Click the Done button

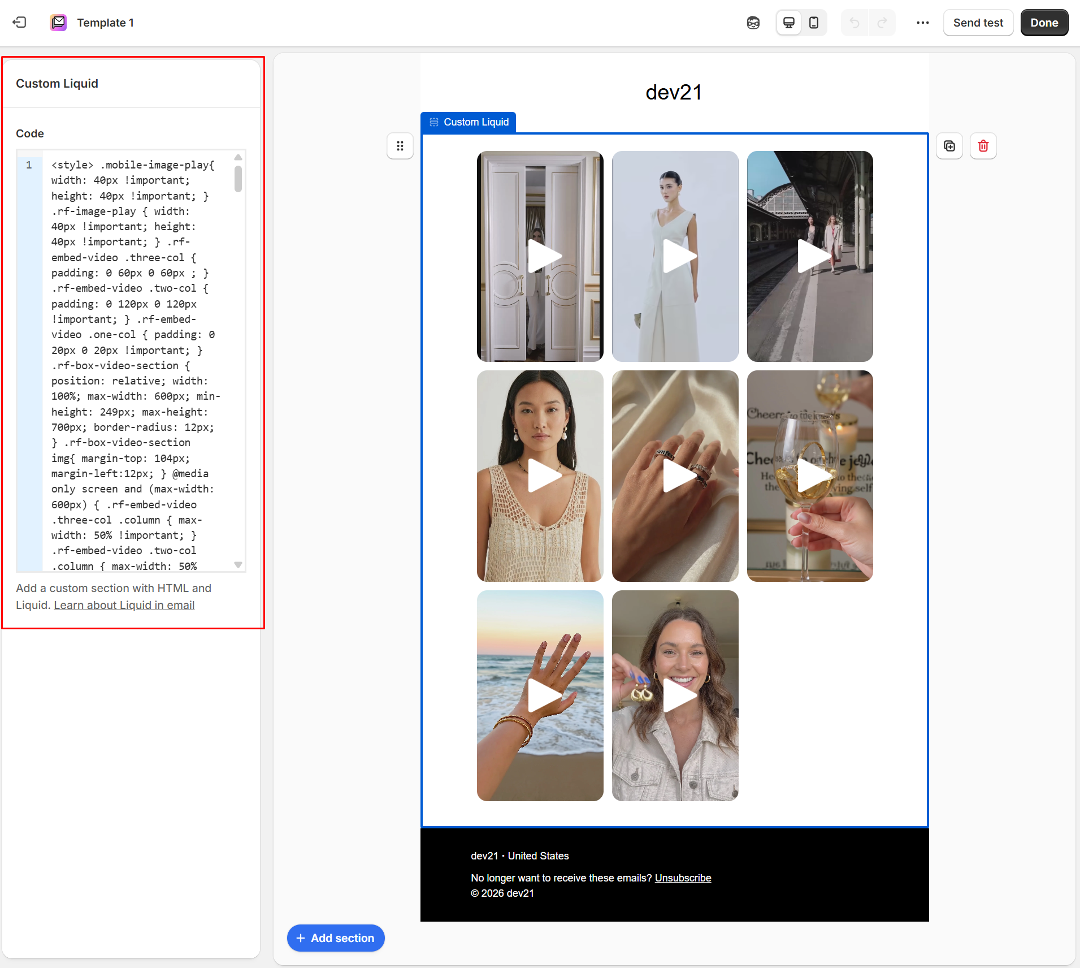(1044, 23)
